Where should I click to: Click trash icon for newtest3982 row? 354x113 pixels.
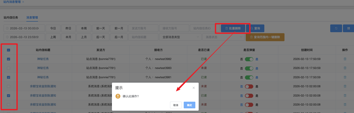click(x=345, y=59)
